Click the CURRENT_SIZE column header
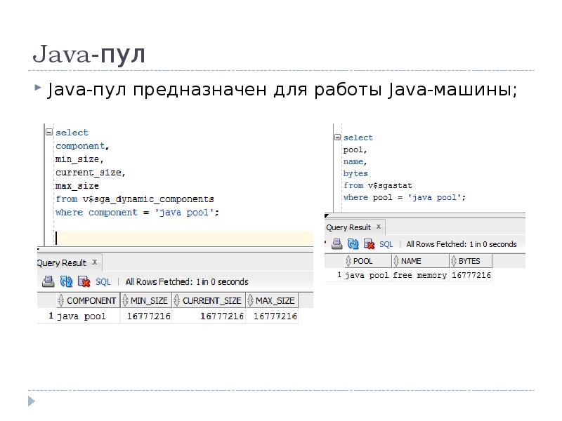The width and height of the screenshot is (562, 421). 213,300
